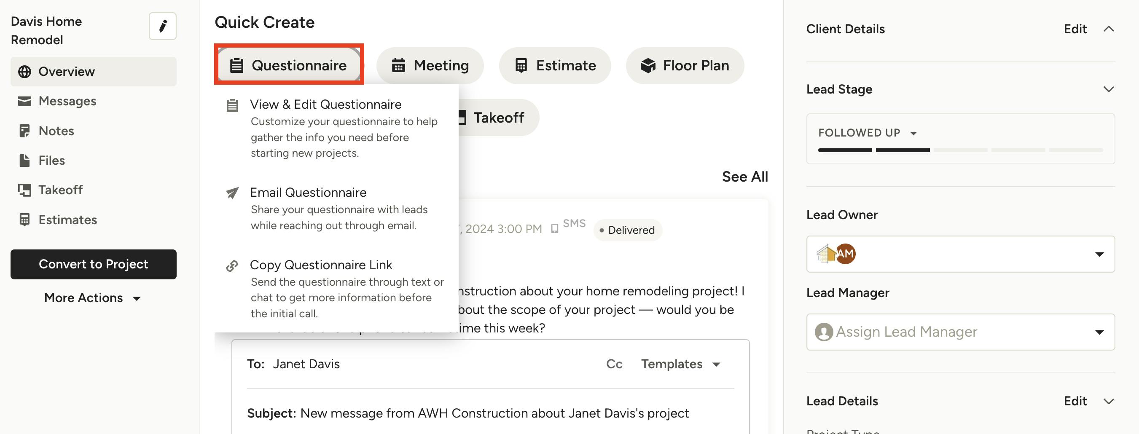This screenshot has height=434, width=1139.
Task: Select Notes in the left sidebar
Action: 56,130
